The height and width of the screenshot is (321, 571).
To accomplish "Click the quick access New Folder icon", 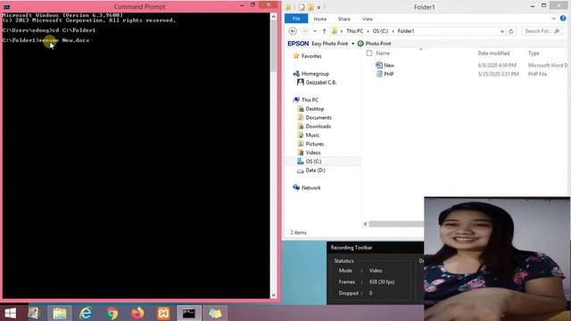I will point(310,7).
